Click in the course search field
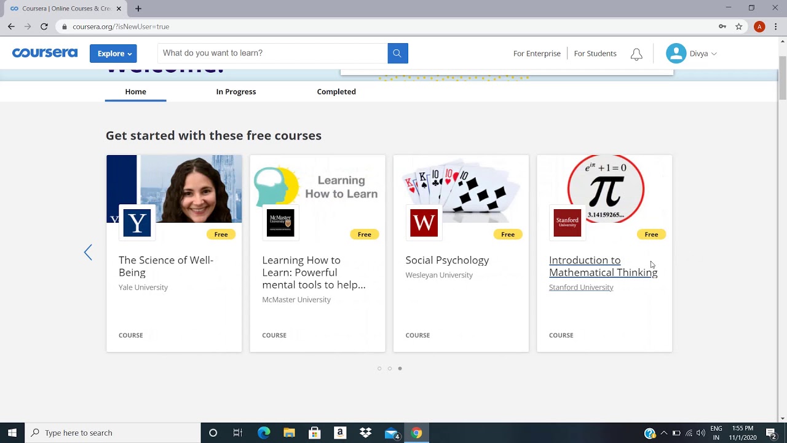The image size is (787, 443). click(272, 54)
